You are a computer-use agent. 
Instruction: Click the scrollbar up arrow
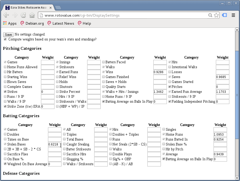tap(237, 30)
